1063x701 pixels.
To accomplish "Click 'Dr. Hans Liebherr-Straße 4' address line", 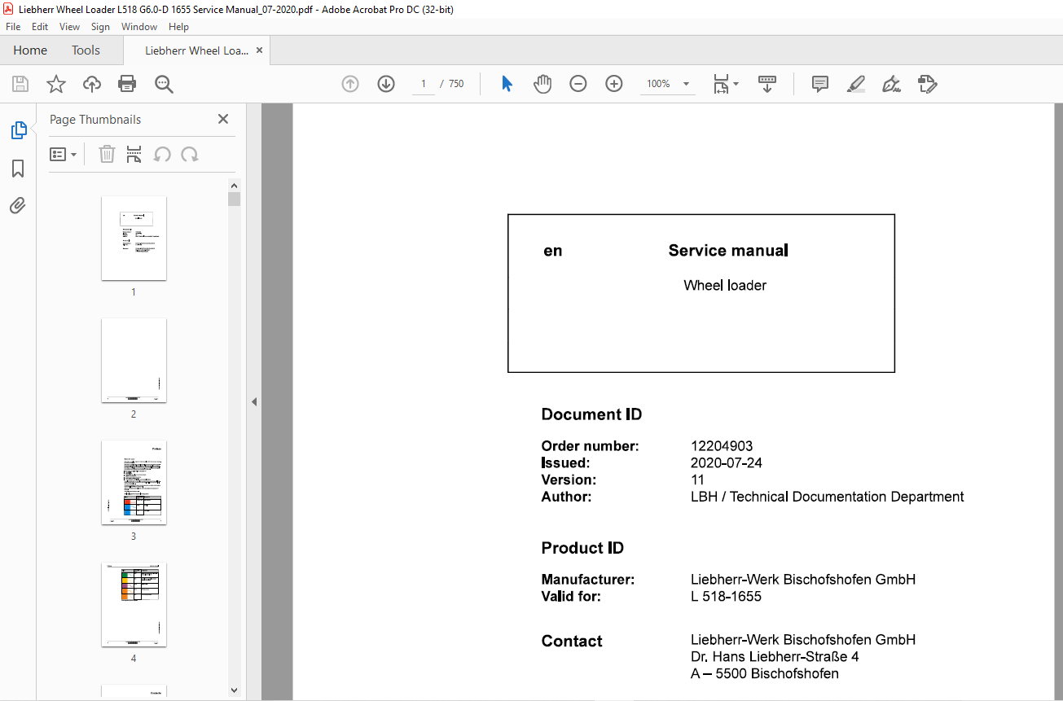I will (775, 657).
